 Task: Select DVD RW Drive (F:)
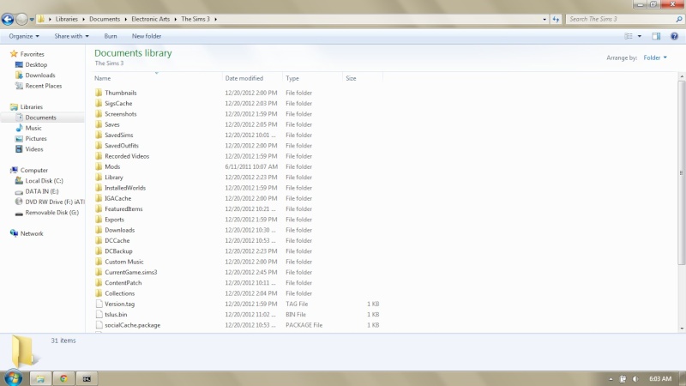[50, 202]
